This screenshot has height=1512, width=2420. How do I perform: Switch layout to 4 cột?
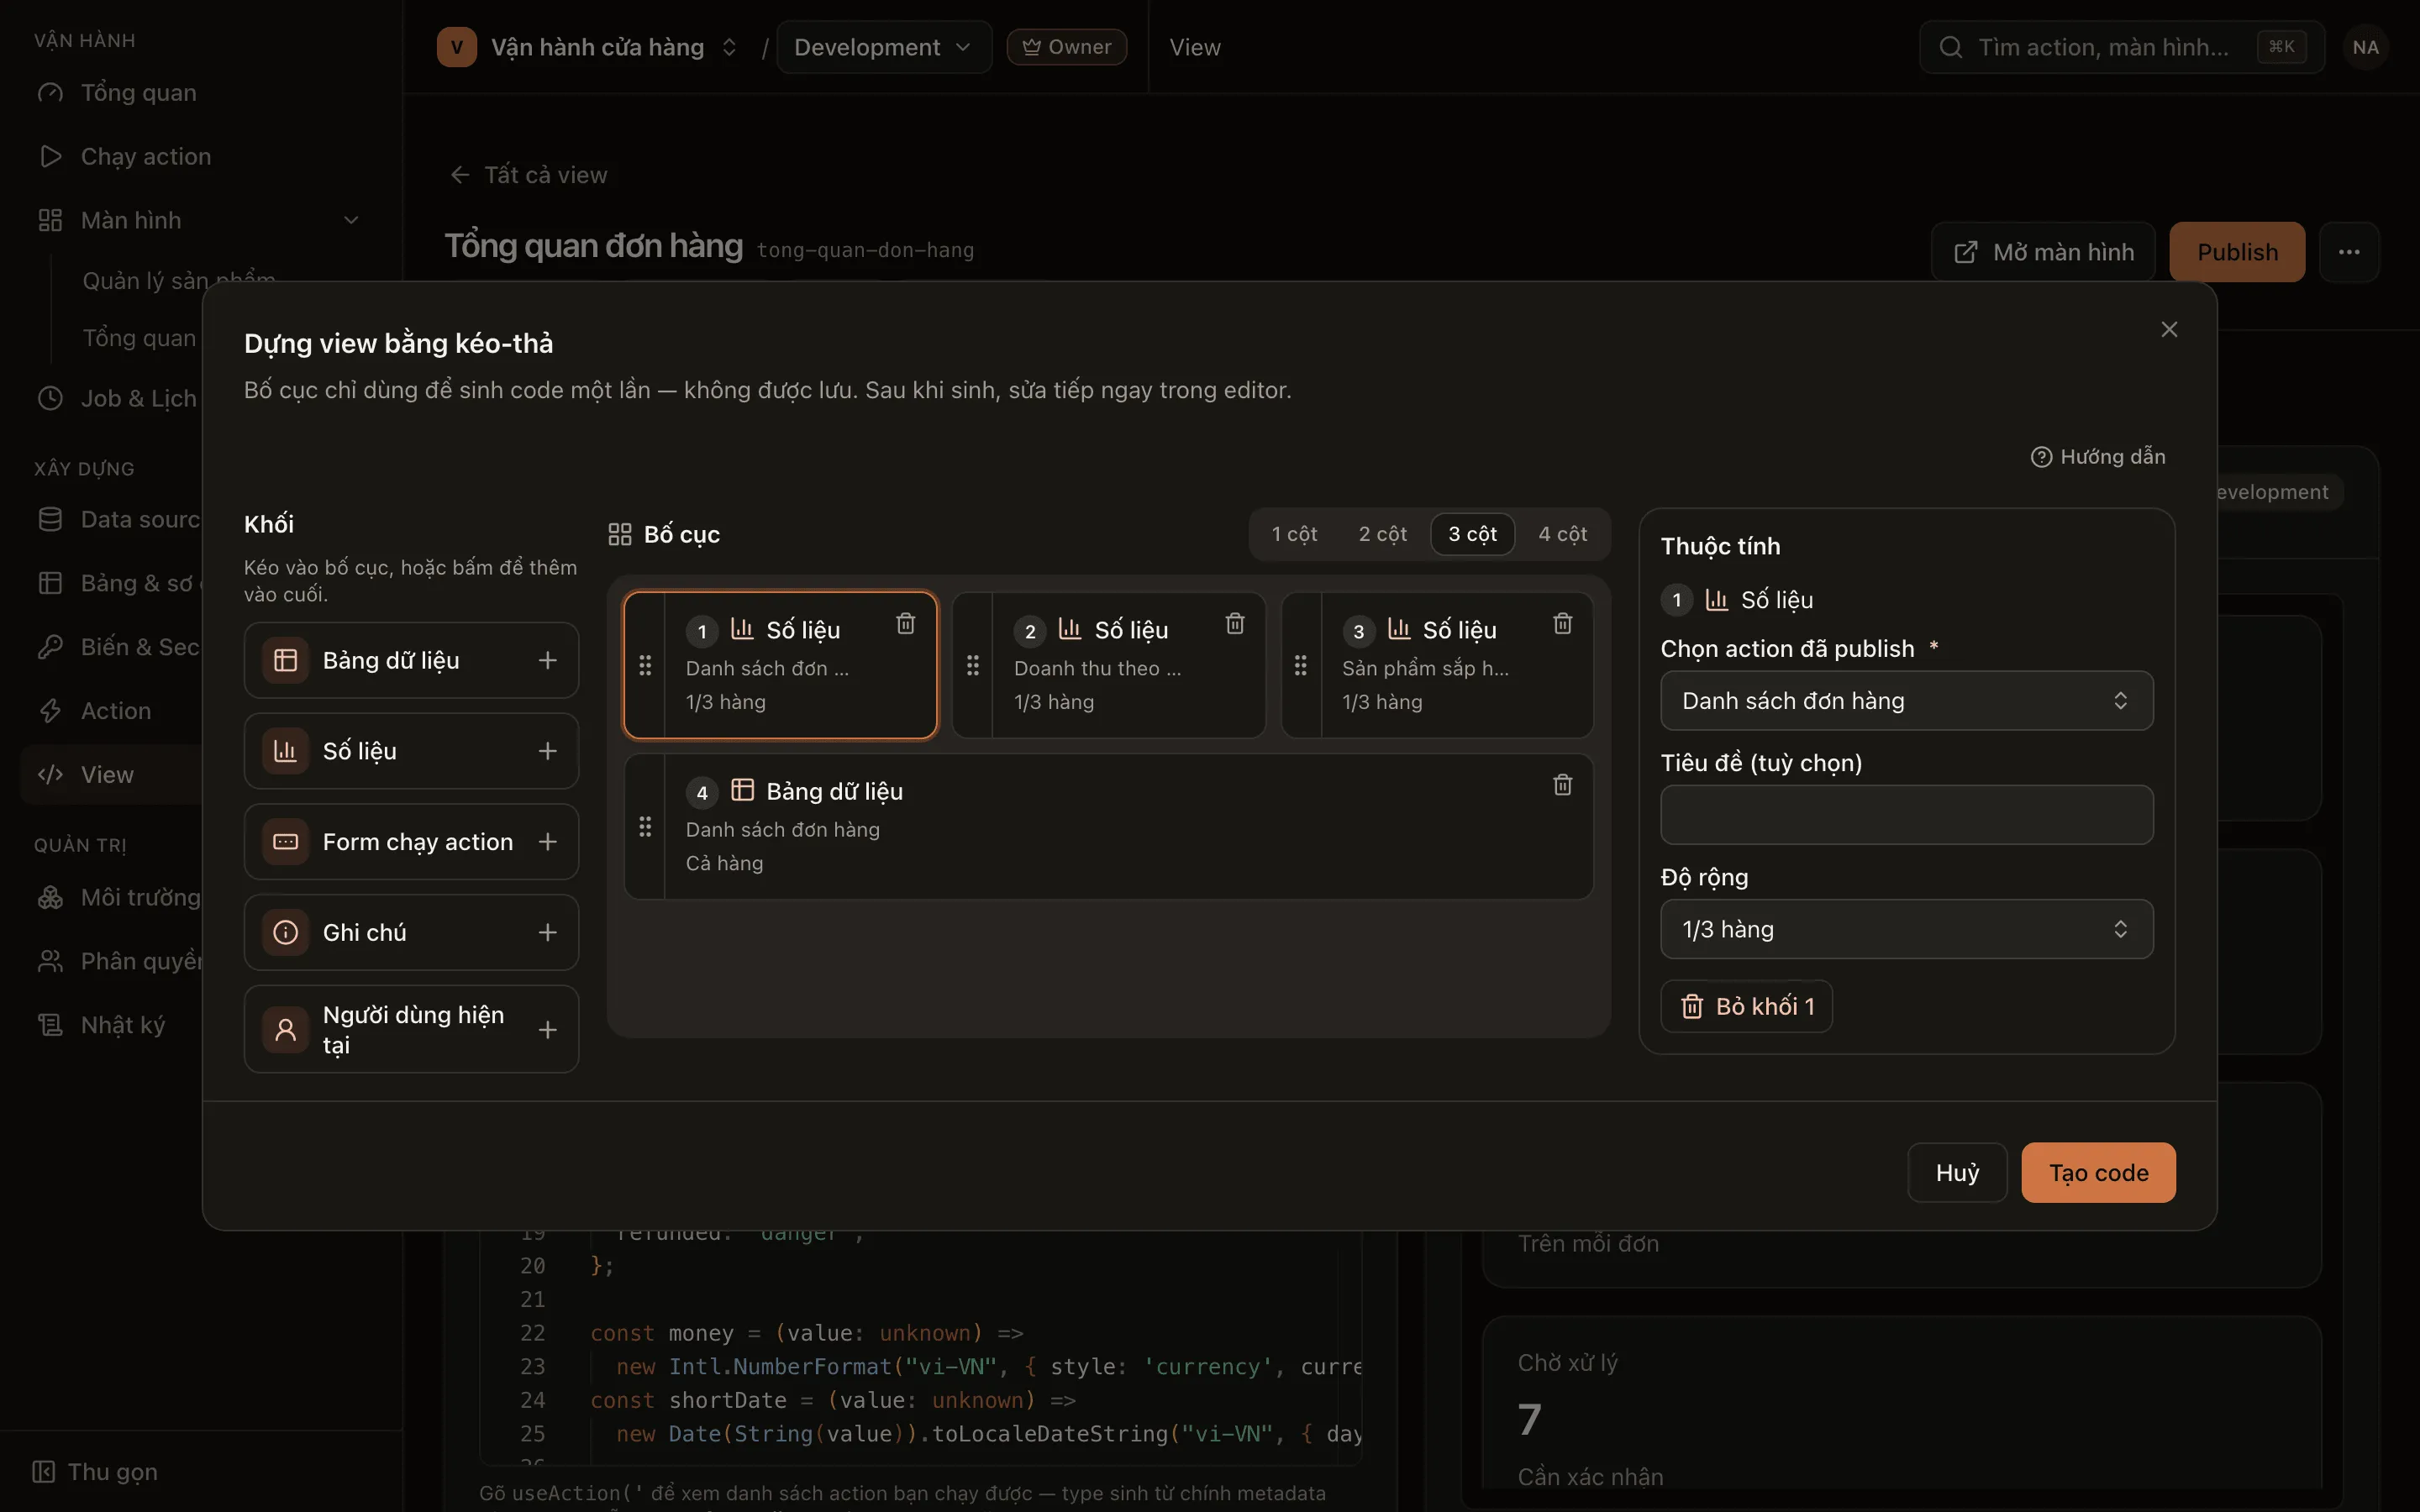click(1562, 534)
